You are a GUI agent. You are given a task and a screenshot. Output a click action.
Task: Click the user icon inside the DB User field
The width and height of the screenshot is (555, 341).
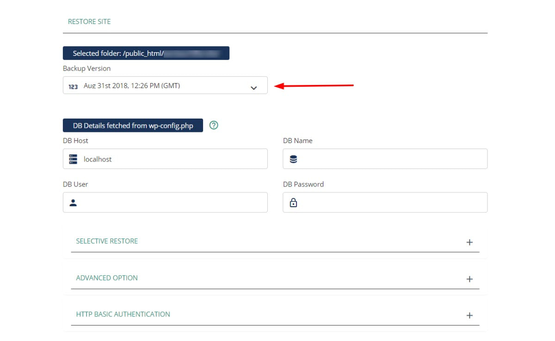tap(73, 202)
